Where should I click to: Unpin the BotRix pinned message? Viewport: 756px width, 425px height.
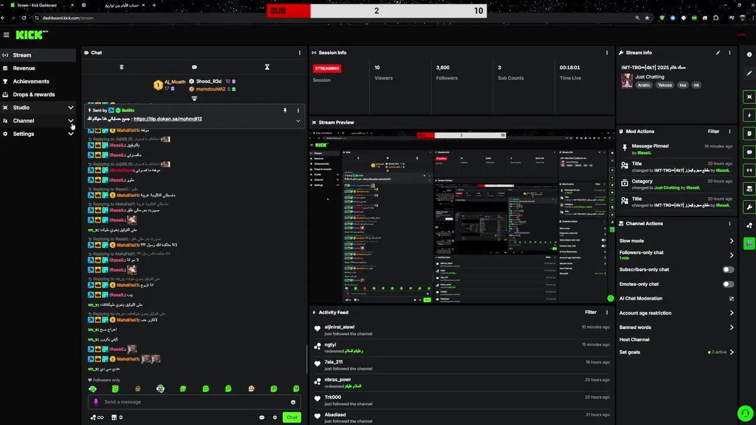pyautogui.click(x=285, y=110)
